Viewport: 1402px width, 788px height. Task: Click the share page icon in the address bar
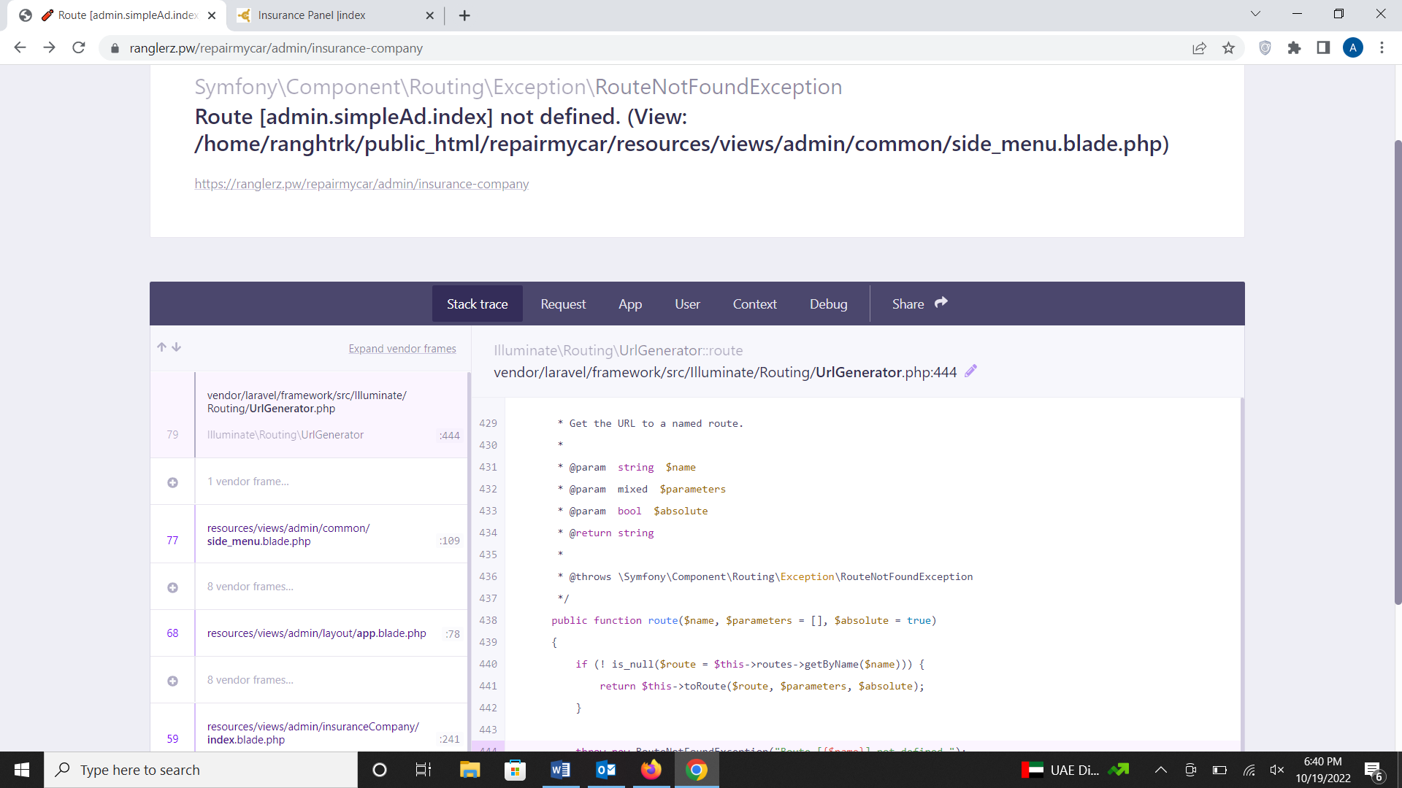pyautogui.click(x=1199, y=48)
